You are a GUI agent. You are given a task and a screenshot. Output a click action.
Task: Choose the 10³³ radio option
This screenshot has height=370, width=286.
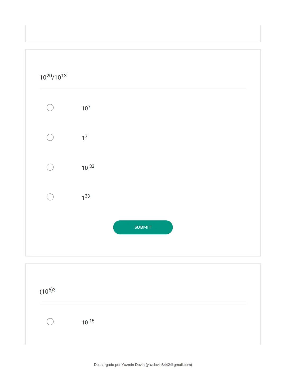click(50, 167)
